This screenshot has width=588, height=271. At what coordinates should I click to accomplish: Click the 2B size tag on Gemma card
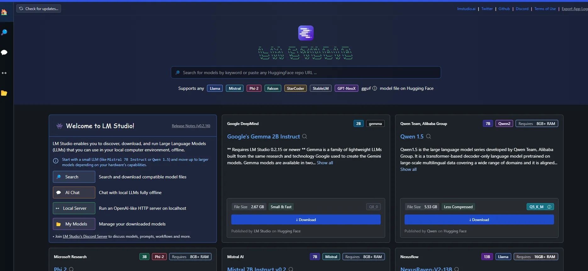pos(358,124)
